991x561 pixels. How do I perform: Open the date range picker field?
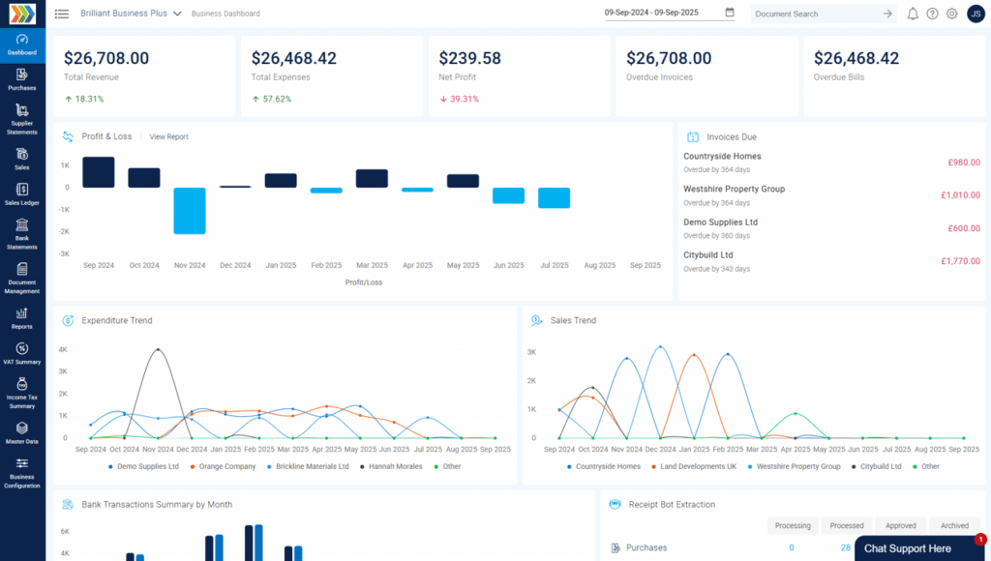[670, 13]
